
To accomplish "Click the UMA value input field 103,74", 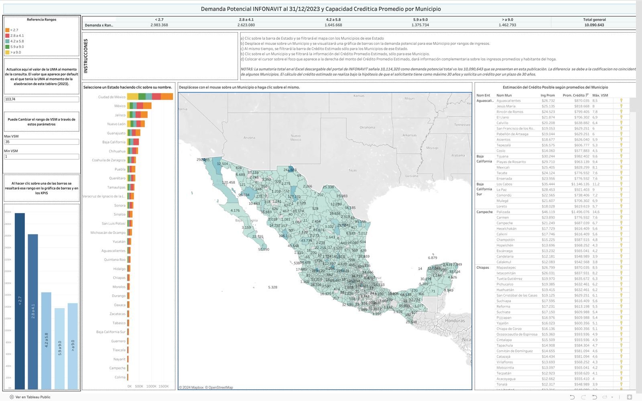I will click(x=41, y=99).
